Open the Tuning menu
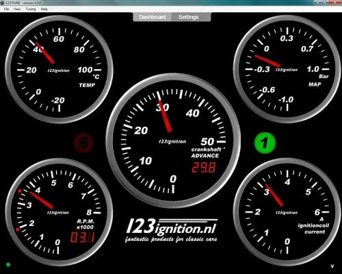This screenshot has height=274, width=342. point(30,9)
